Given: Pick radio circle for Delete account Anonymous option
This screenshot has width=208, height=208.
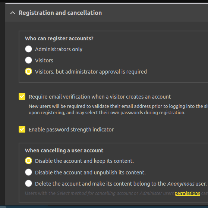Looking at the screenshot, I should click(29, 183).
